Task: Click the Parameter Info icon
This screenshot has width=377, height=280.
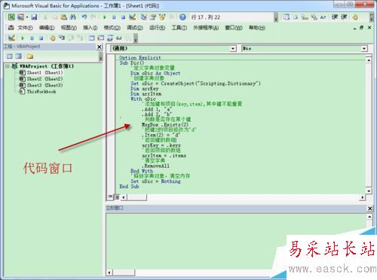Action: 314,17
